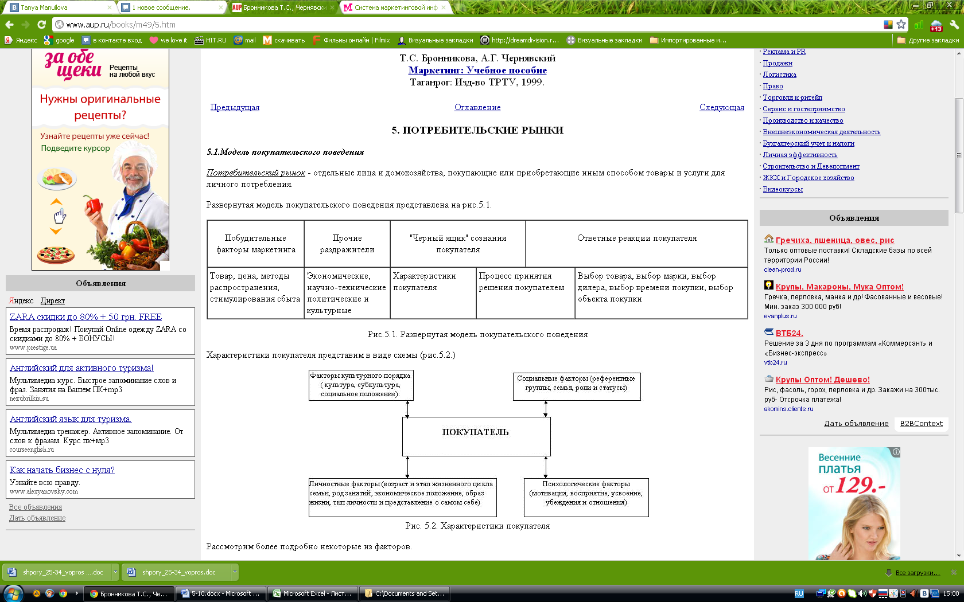Open Chrome wrench settings menu
The image size is (964, 602).
[954, 25]
